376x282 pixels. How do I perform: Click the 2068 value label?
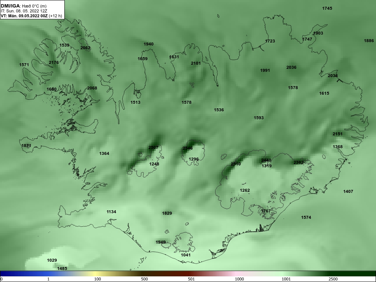92,88
